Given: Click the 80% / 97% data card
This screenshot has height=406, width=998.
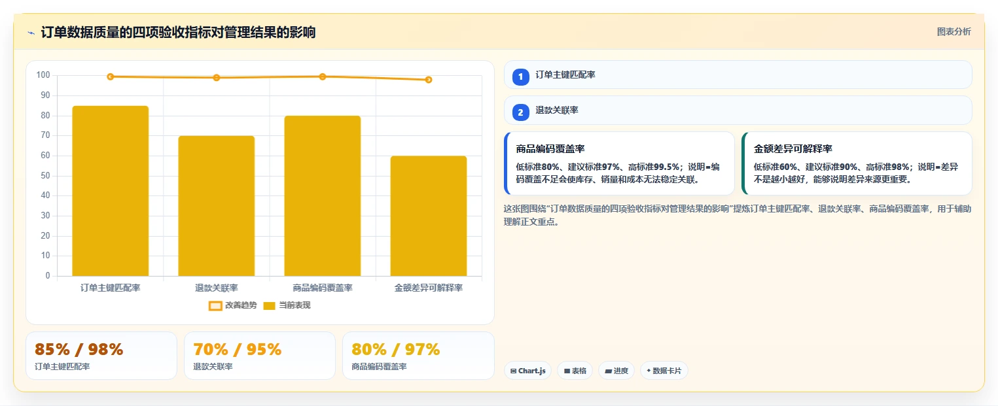Looking at the screenshot, I should click(x=418, y=356).
